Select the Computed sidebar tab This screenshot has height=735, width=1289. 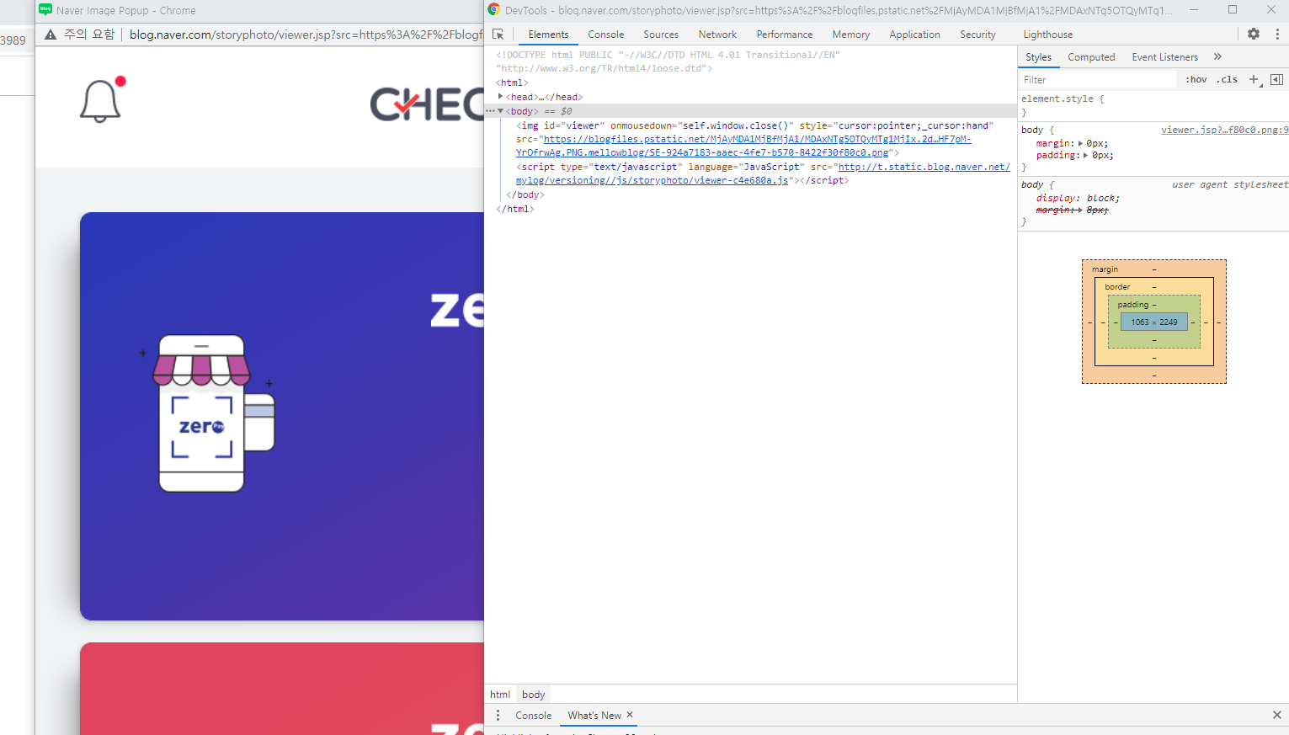(x=1091, y=57)
